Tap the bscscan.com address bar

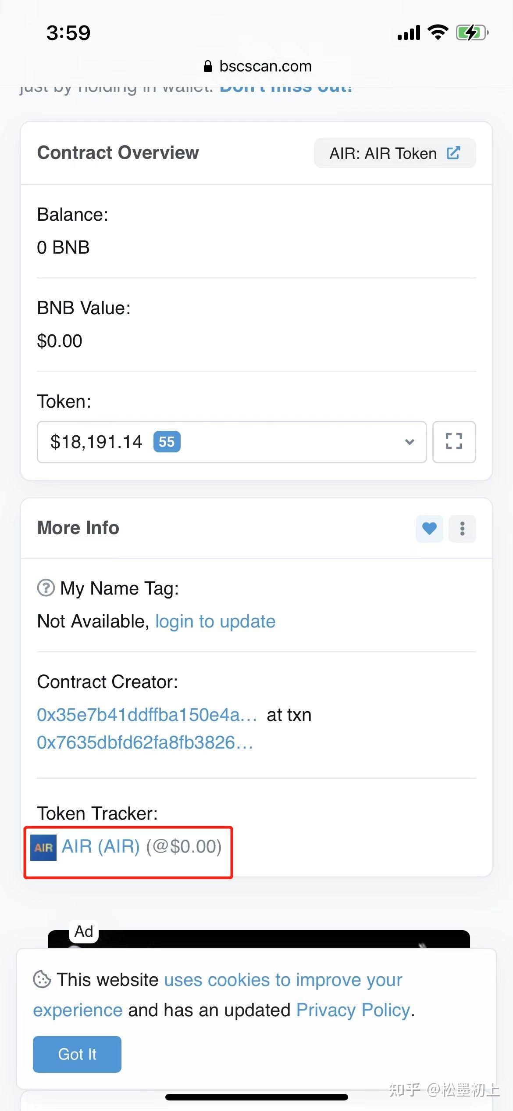pos(265,67)
